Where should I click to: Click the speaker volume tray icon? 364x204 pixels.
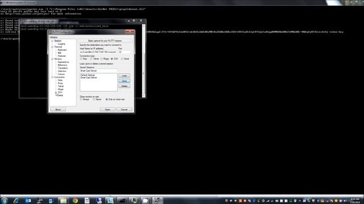(x=345, y=201)
